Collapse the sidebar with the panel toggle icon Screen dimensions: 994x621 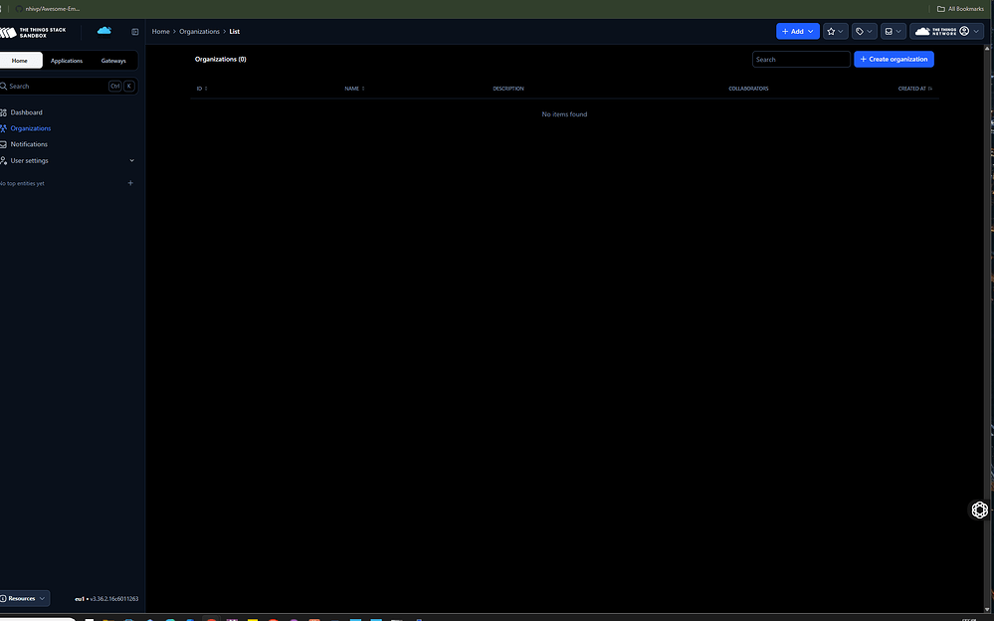tap(135, 32)
